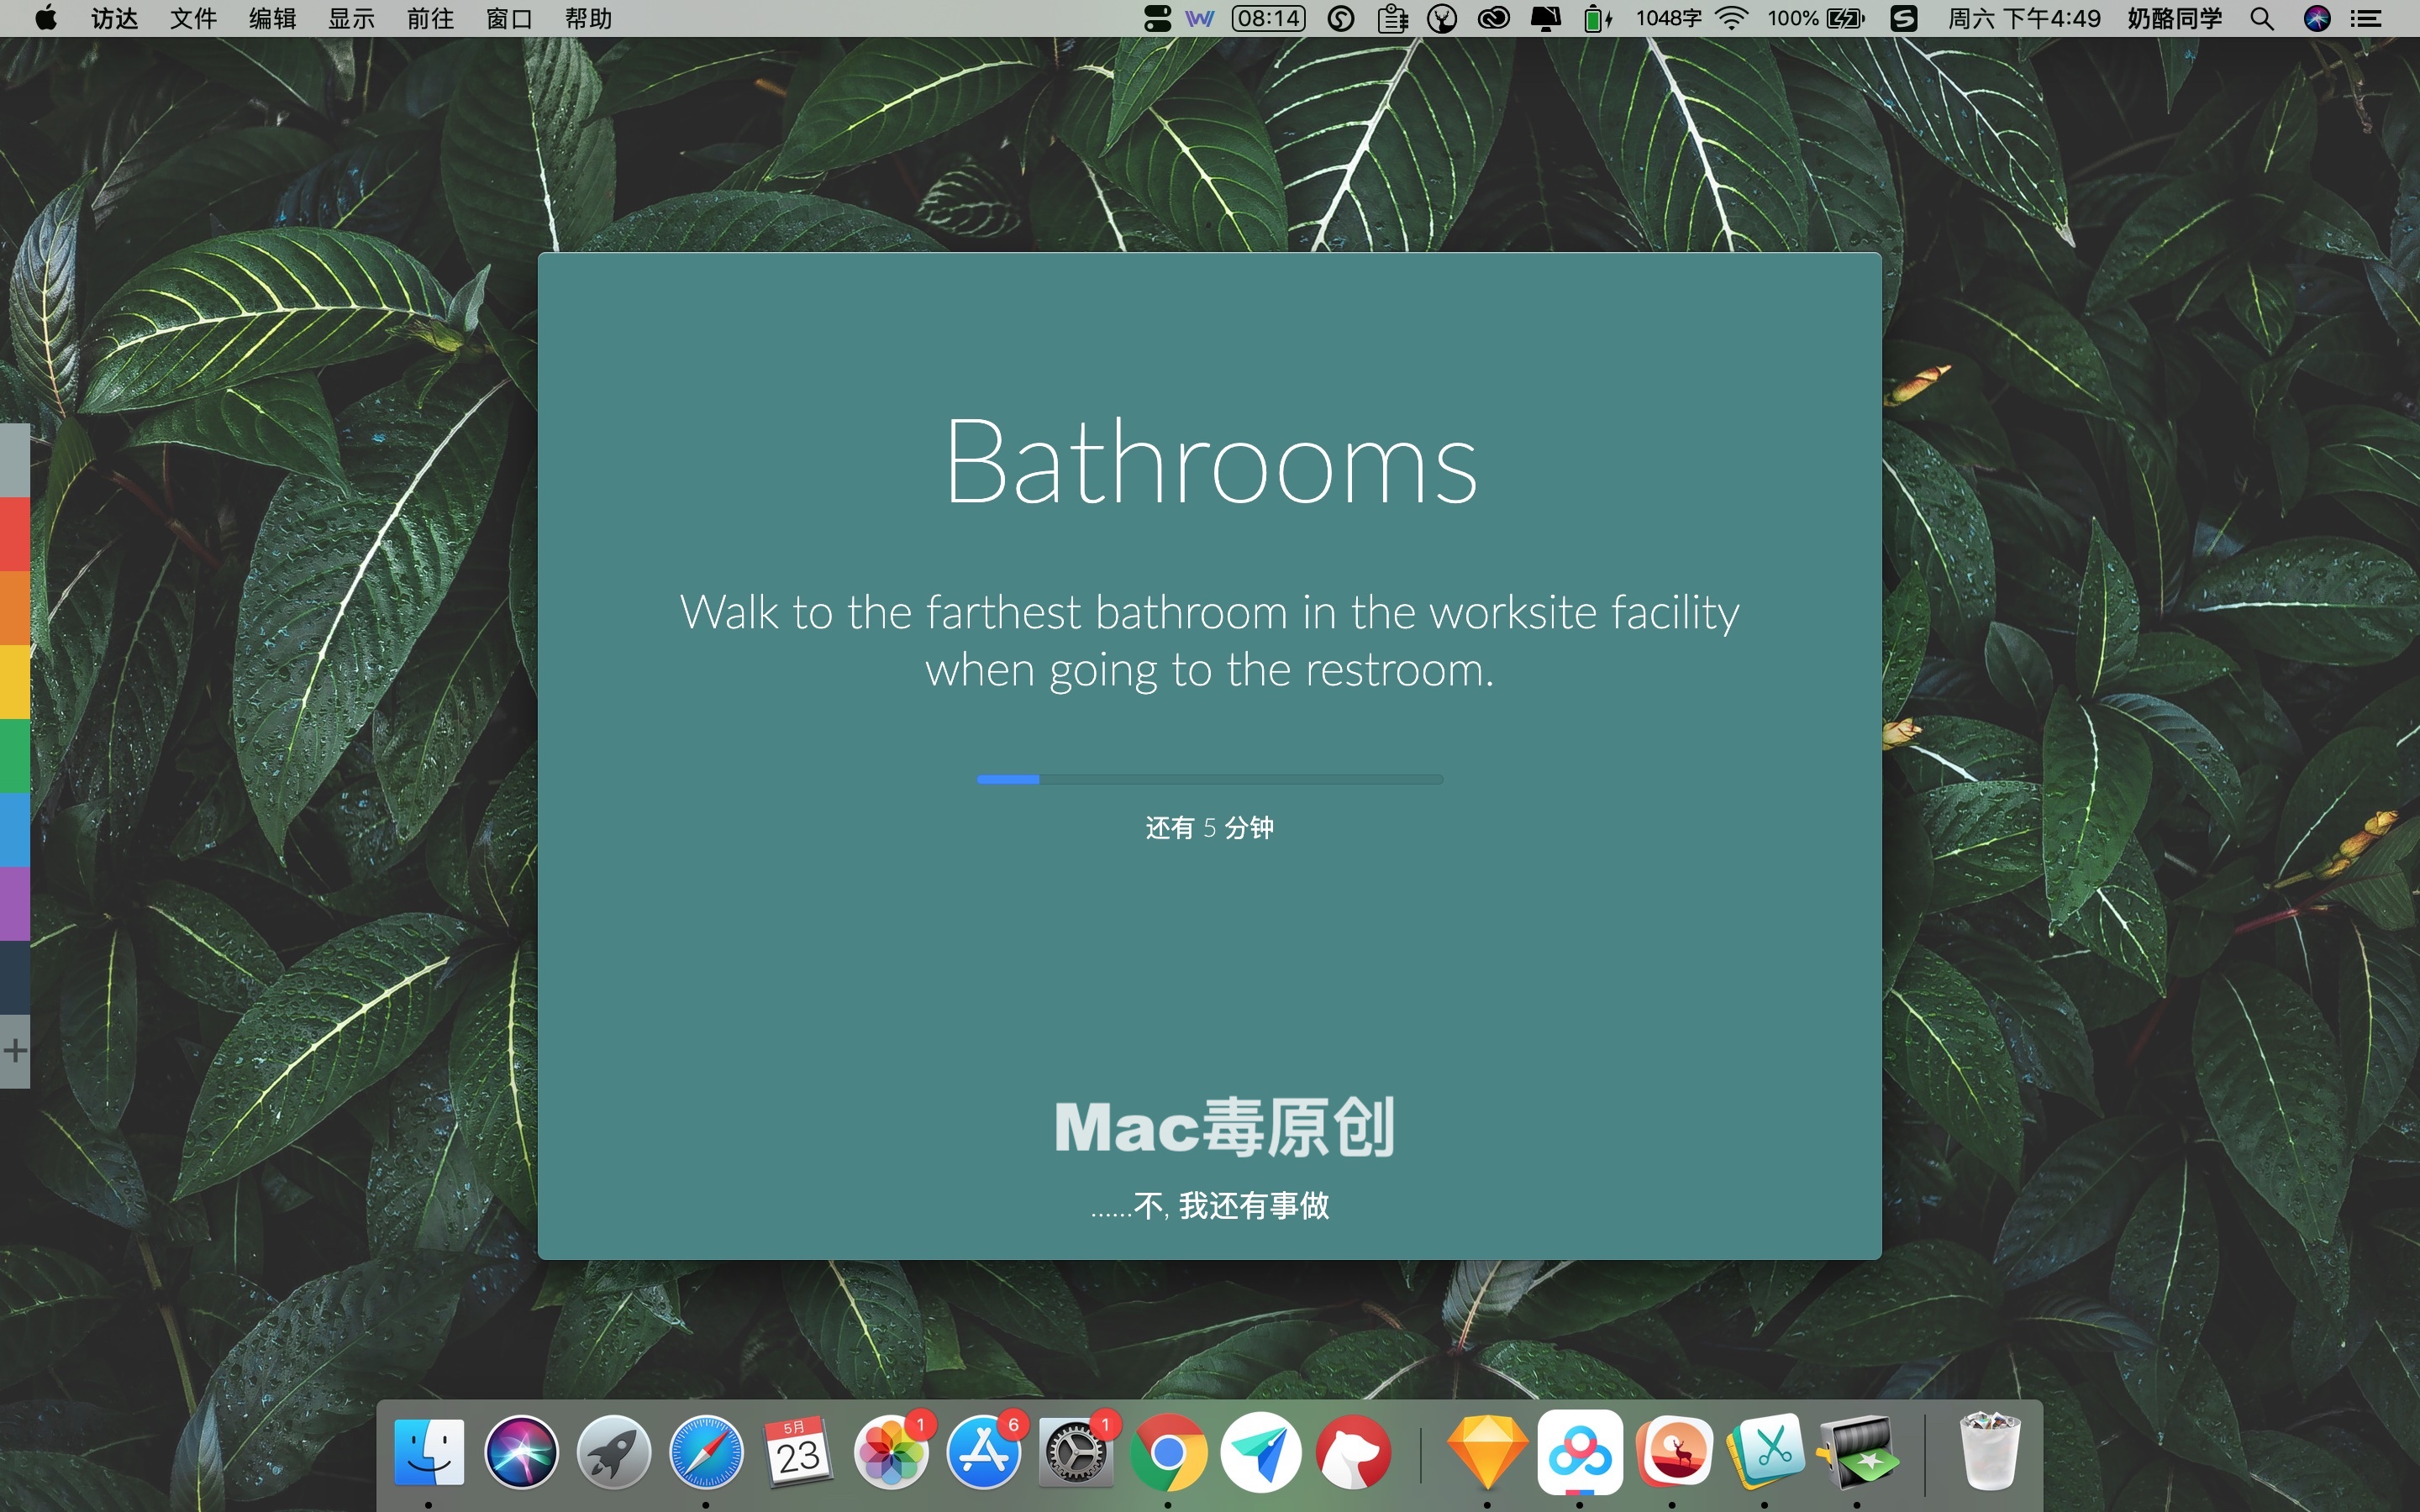Click the display menu bar icon
The height and width of the screenshot is (1512, 2420).
click(x=1546, y=18)
